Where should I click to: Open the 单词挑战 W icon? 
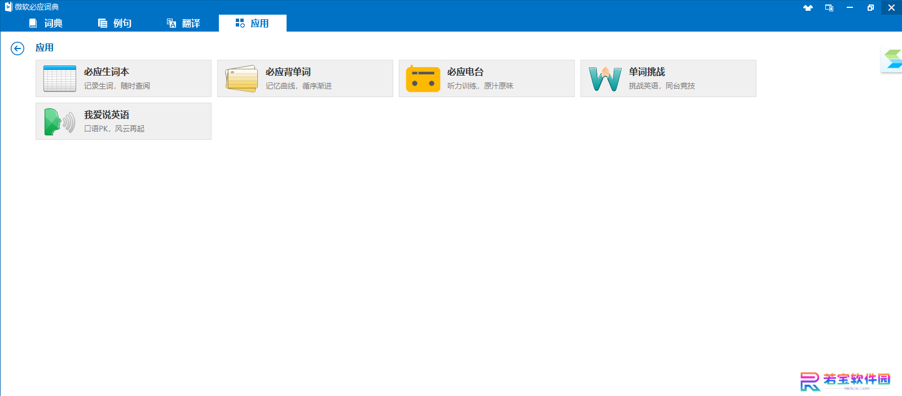pyautogui.click(x=605, y=78)
